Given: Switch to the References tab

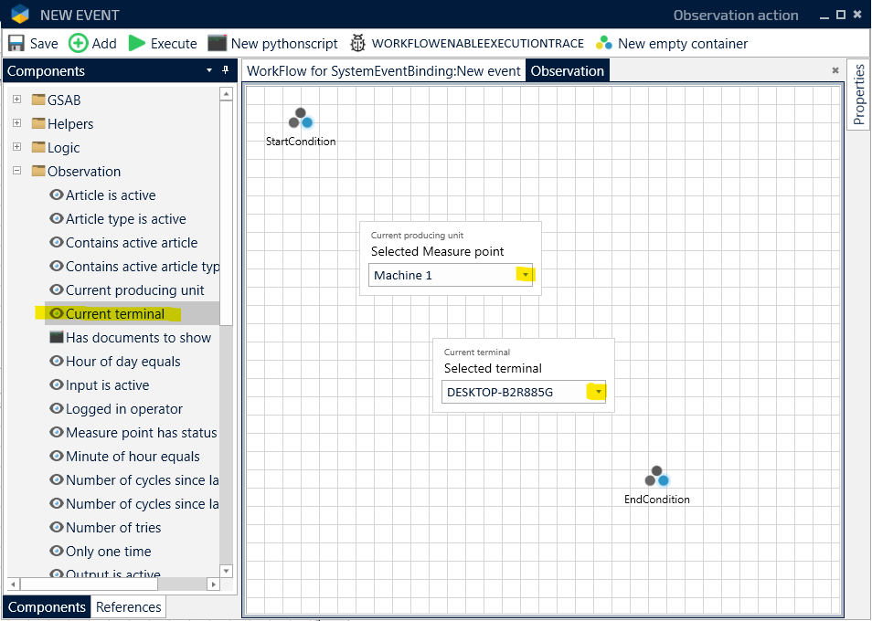Looking at the screenshot, I should pyautogui.click(x=128, y=607).
